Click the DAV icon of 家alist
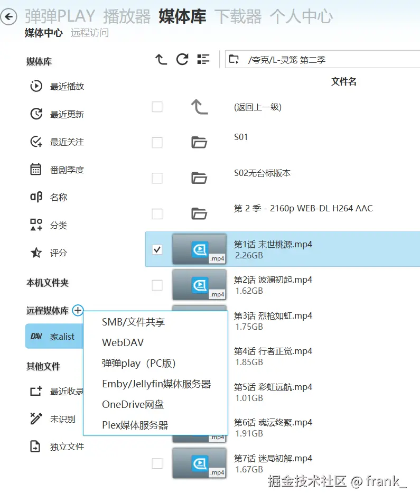The image size is (420, 502). tap(36, 336)
